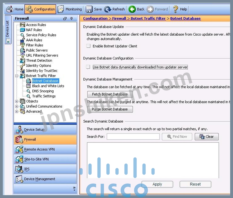Viewport: 233px width, 198px height.
Task: Click Purge Botnet Database button
Action: pyautogui.click(x=110, y=109)
